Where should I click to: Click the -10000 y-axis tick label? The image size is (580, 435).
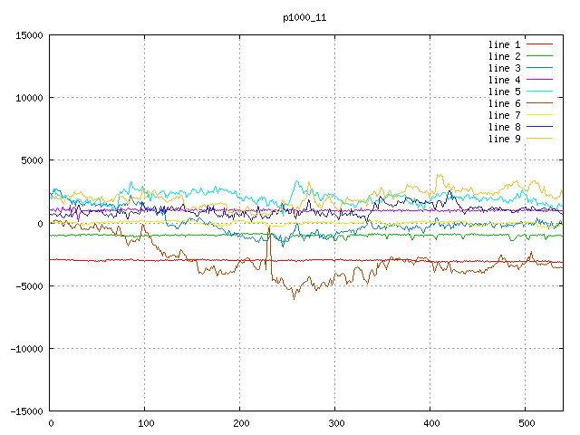[x=26, y=348]
